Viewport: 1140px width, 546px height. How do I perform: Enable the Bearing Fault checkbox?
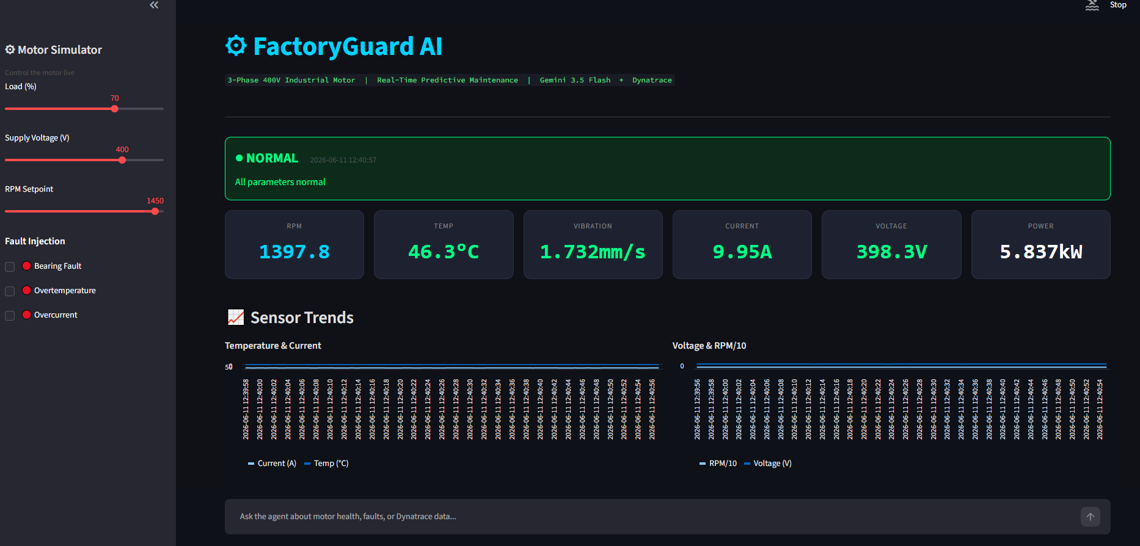tap(10, 266)
